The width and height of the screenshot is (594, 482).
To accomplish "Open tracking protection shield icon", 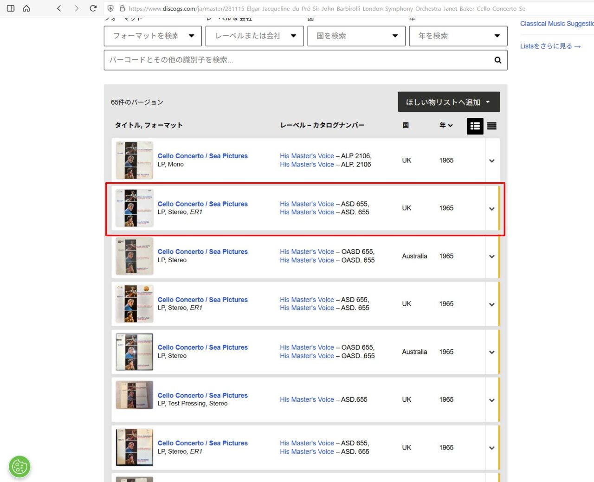I will [x=110, y=8].
